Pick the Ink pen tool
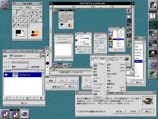 (14, 25)
